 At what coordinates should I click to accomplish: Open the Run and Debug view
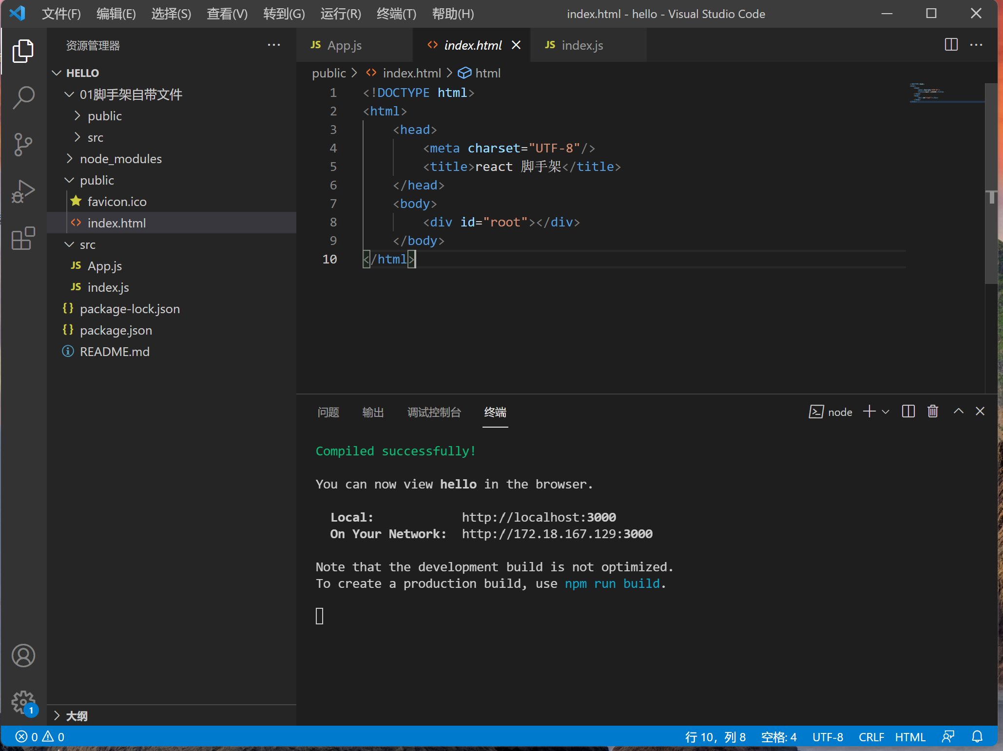tap(23, 191)
